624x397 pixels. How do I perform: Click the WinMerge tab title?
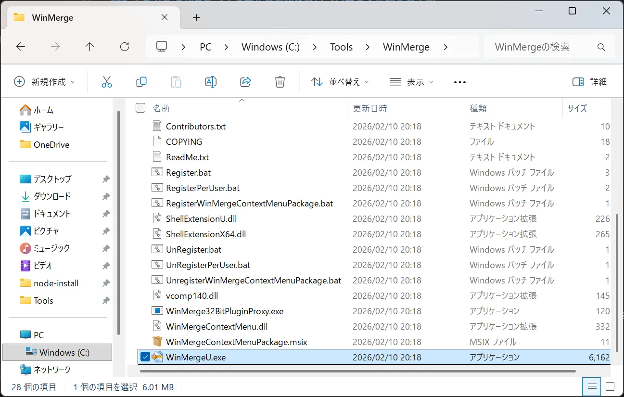pos(53,18)
